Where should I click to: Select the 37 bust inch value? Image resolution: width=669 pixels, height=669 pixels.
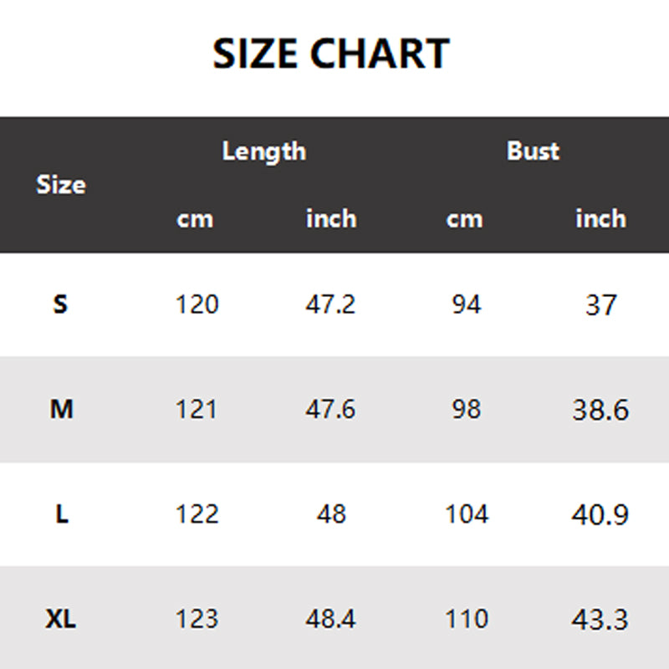(600, 305)
